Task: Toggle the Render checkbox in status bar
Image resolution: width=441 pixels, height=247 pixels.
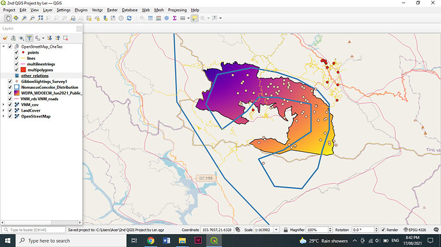Action: pos(383,230)
